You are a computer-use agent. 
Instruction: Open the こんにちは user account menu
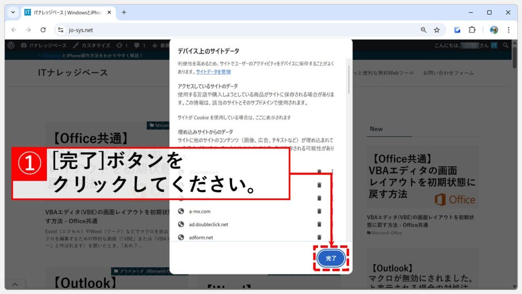466,45
